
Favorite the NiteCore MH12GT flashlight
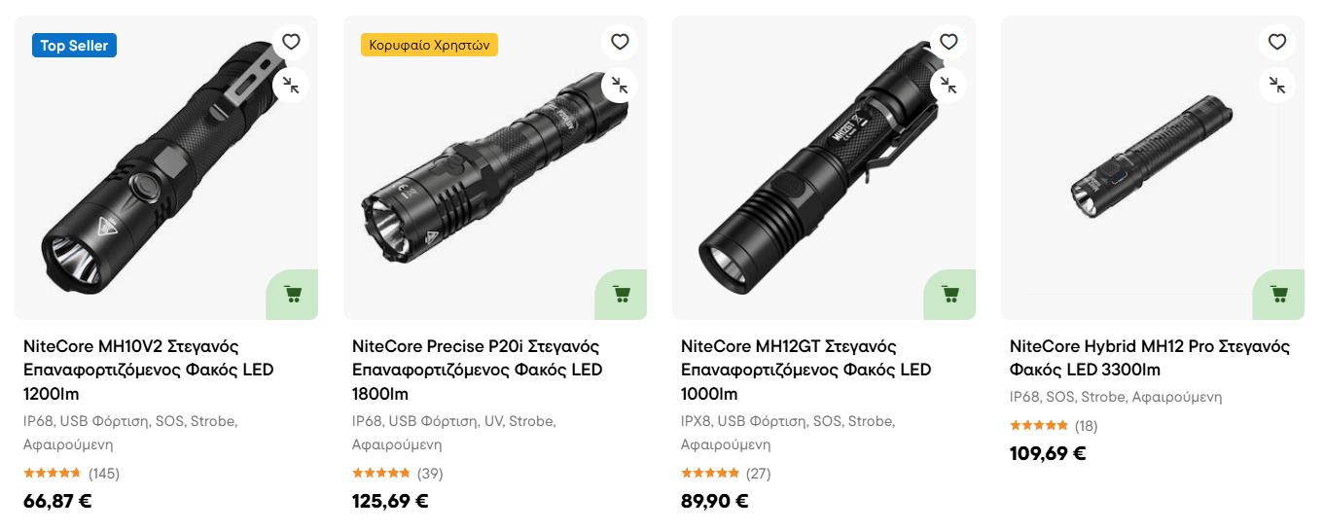pos(948,42)
